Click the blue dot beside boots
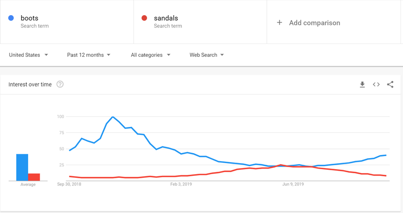Viewport: 403px width, 213px height. [11, 19]
